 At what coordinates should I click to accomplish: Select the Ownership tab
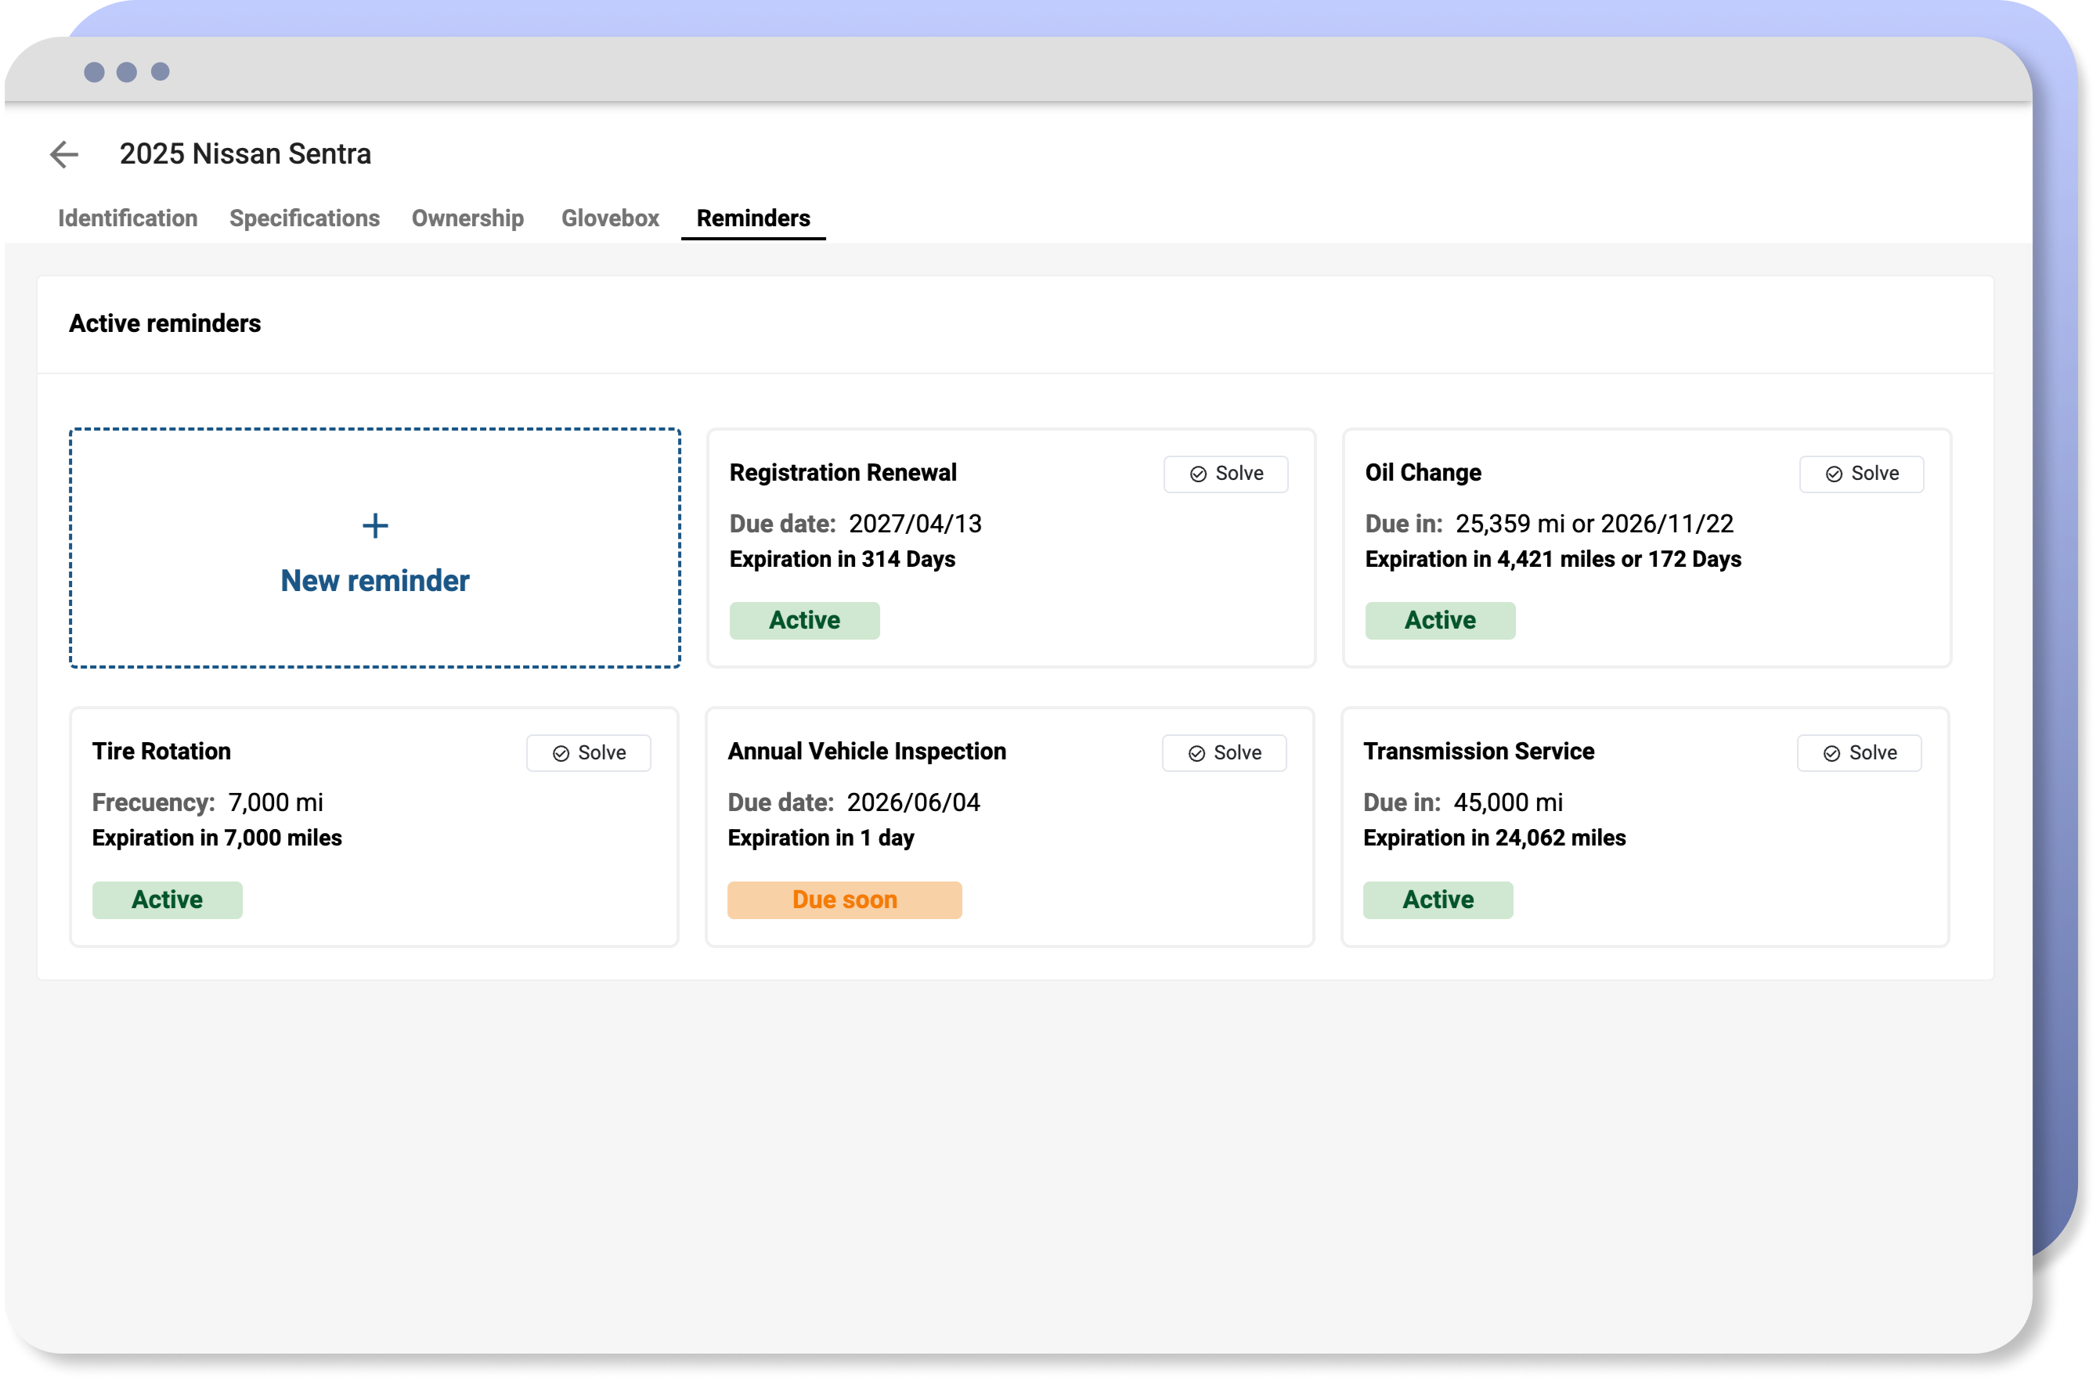467,218
